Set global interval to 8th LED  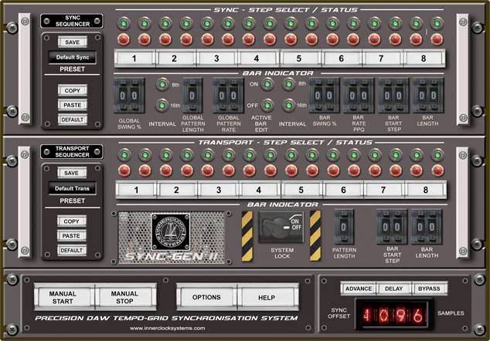tap(162, 84)
